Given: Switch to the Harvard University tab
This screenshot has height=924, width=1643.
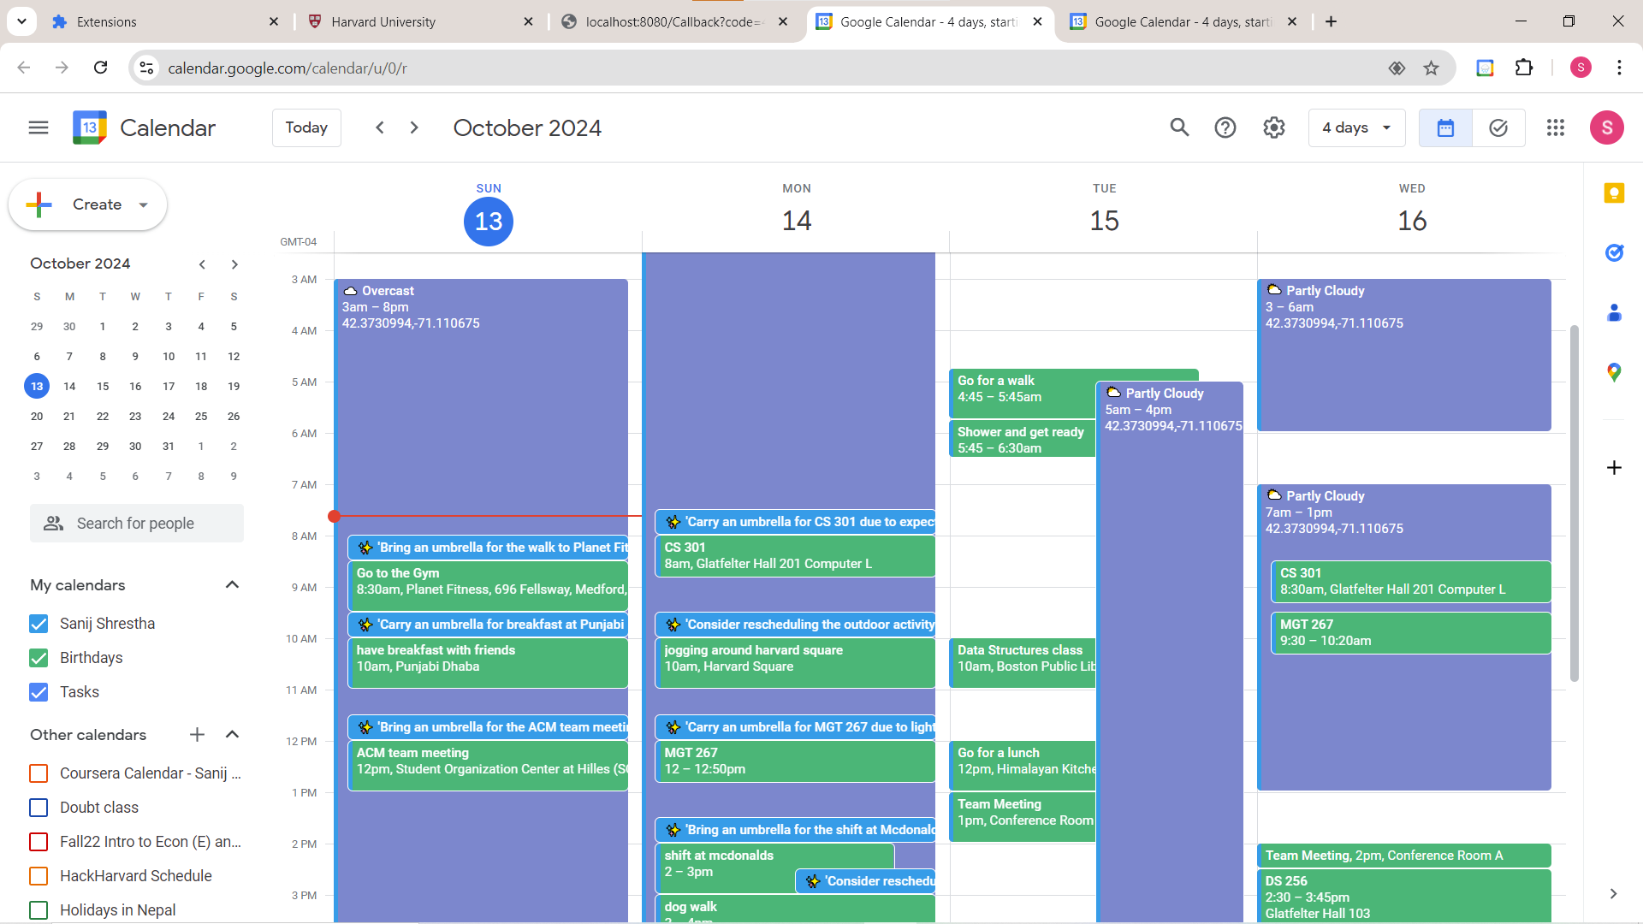Looking at the screenshot, I should click(x=383, y=22).
